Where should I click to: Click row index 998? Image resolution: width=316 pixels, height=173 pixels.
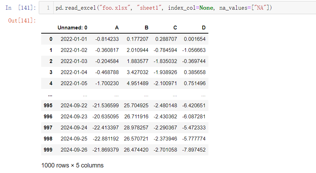click(48, 139)
